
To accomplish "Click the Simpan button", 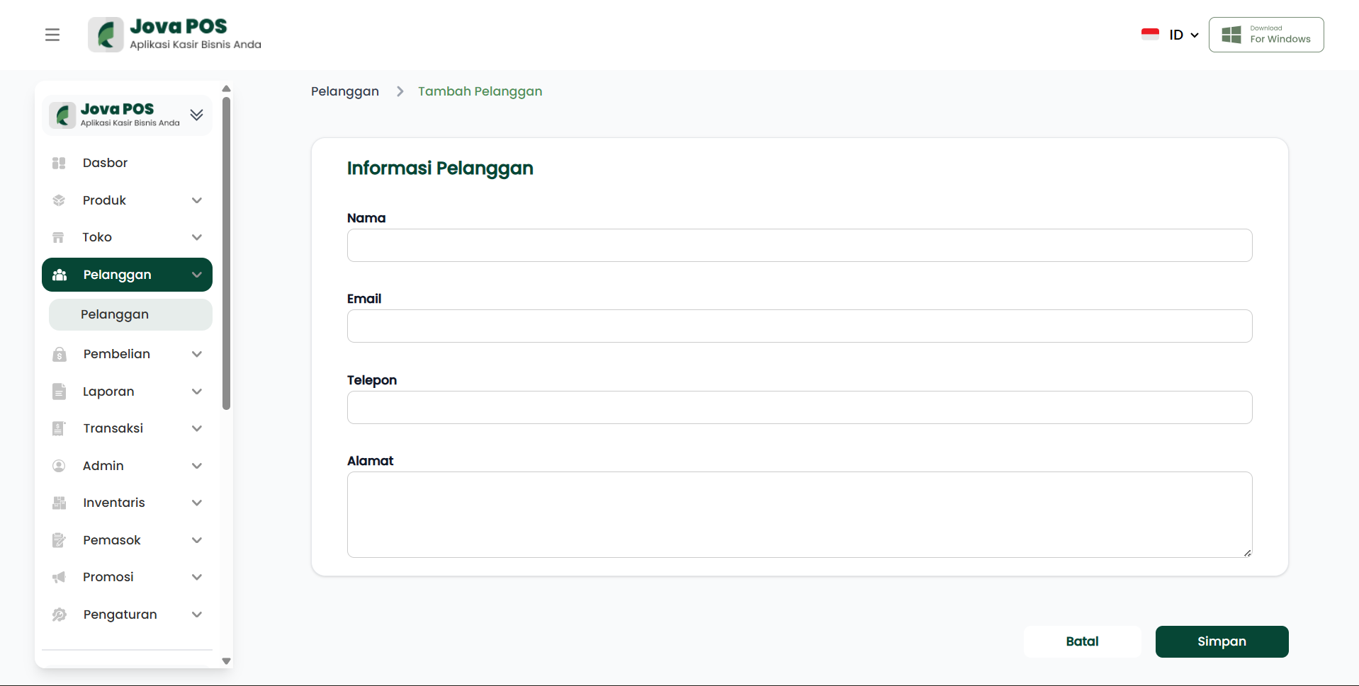I will [1222, 641].
